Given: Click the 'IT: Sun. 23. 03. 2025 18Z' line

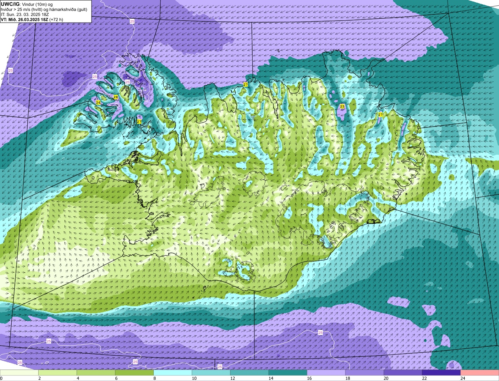Looking at the screenshot, I should [x=25, y=14].
